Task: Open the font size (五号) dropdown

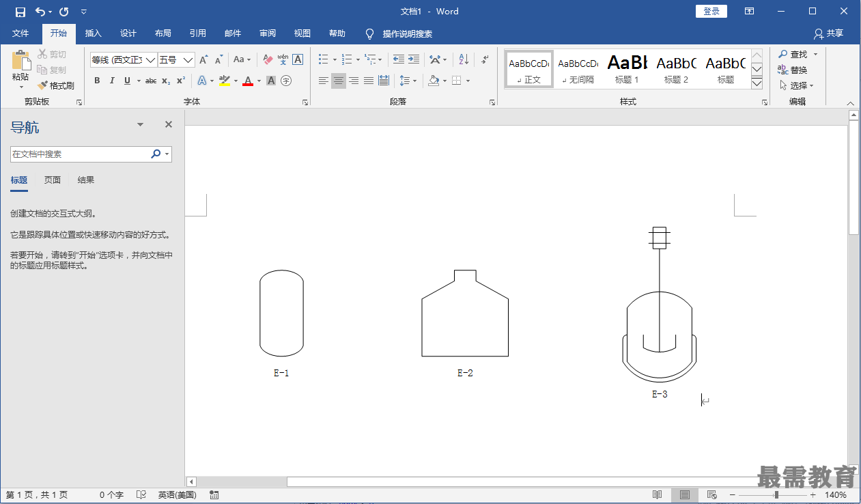Action: click(x=188, y=60)
